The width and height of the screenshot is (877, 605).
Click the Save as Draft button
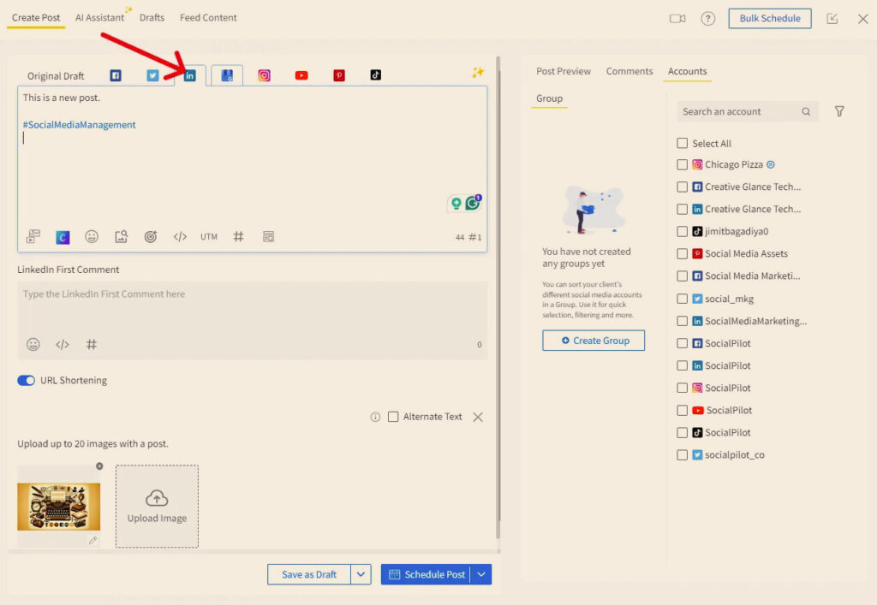[308, 574]
